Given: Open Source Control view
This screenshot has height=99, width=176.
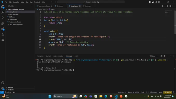Looking at the screenshot, I should pyautogui.click(x=3, y=18).
